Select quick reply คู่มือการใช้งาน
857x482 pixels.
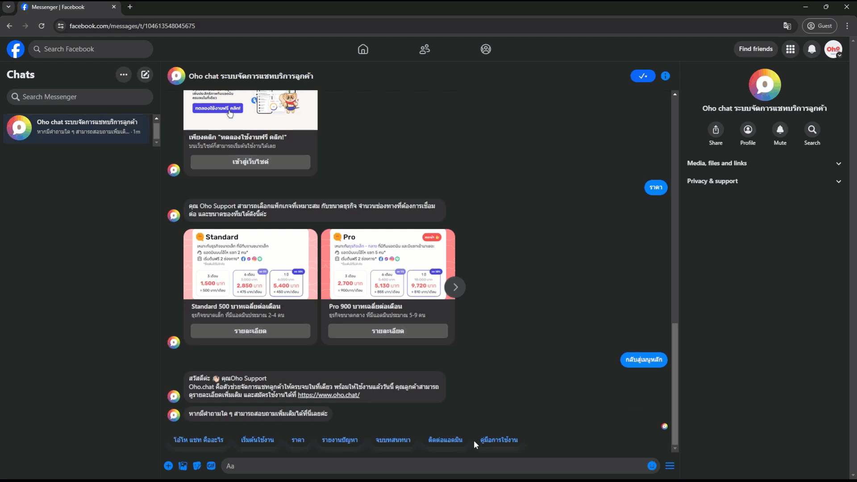click(x=499, y=440)
